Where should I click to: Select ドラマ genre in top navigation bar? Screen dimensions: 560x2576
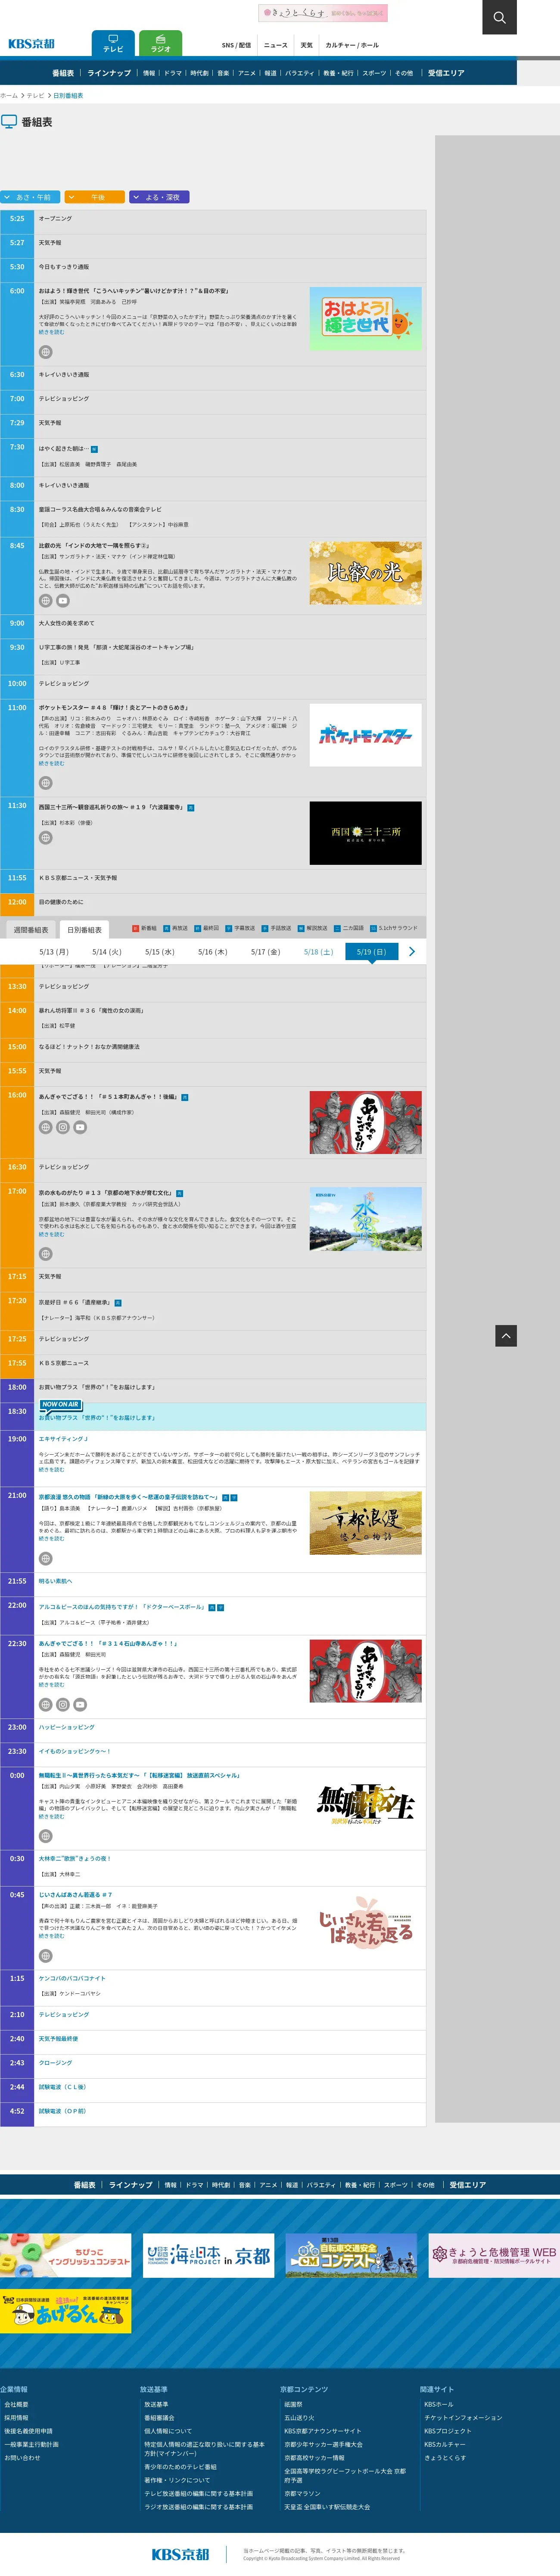pyautogui.click(x=173, y=73)
